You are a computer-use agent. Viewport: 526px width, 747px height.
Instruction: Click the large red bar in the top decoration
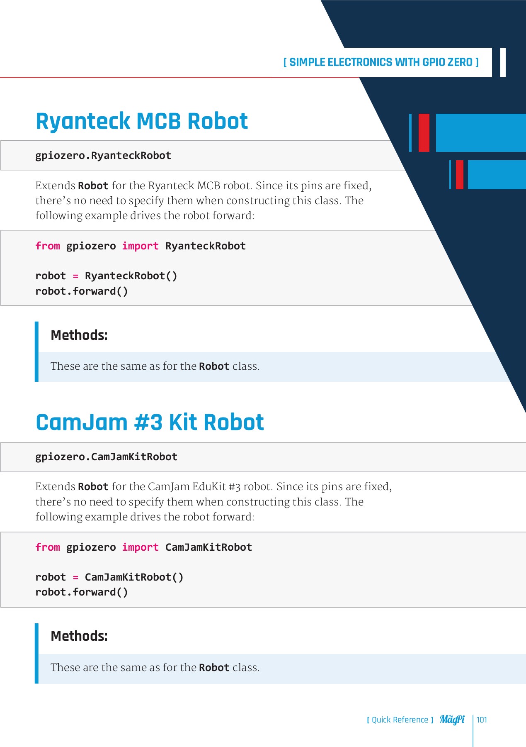[424, 133]
